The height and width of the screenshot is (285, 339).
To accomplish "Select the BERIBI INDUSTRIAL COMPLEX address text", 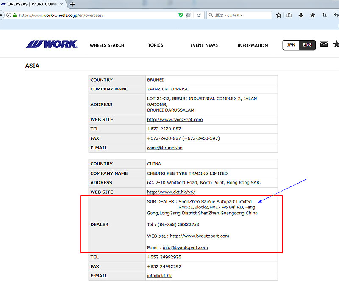I will pyautogui.click(x=202, y=104).
